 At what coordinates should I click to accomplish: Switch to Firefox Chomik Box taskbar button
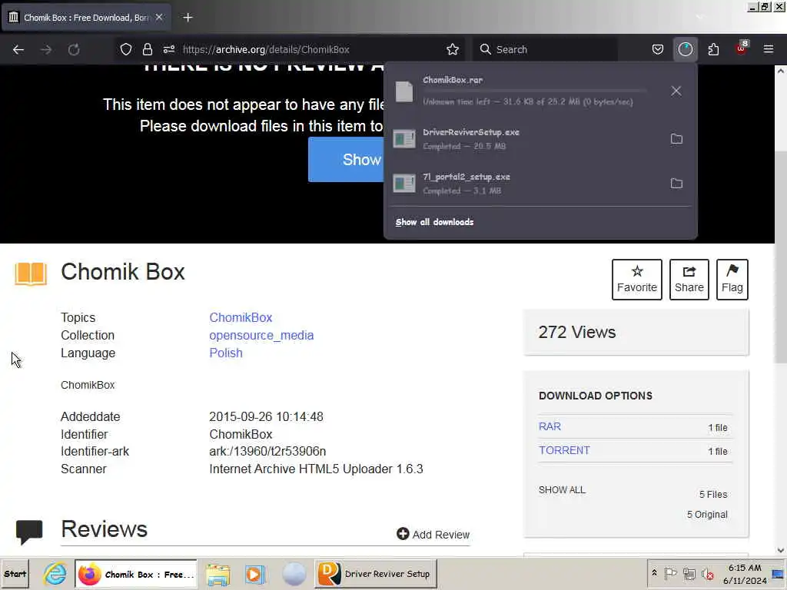(x=136, y=574)
